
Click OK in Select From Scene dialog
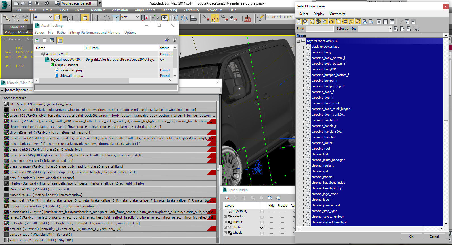pos(411,236)
